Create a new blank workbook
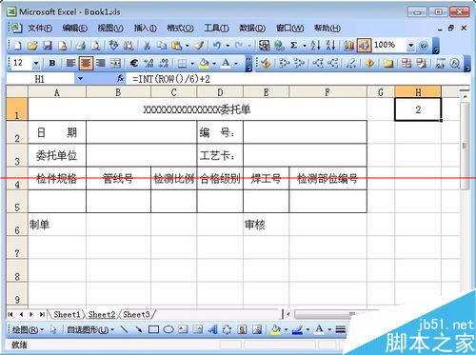 click(17, 46)
